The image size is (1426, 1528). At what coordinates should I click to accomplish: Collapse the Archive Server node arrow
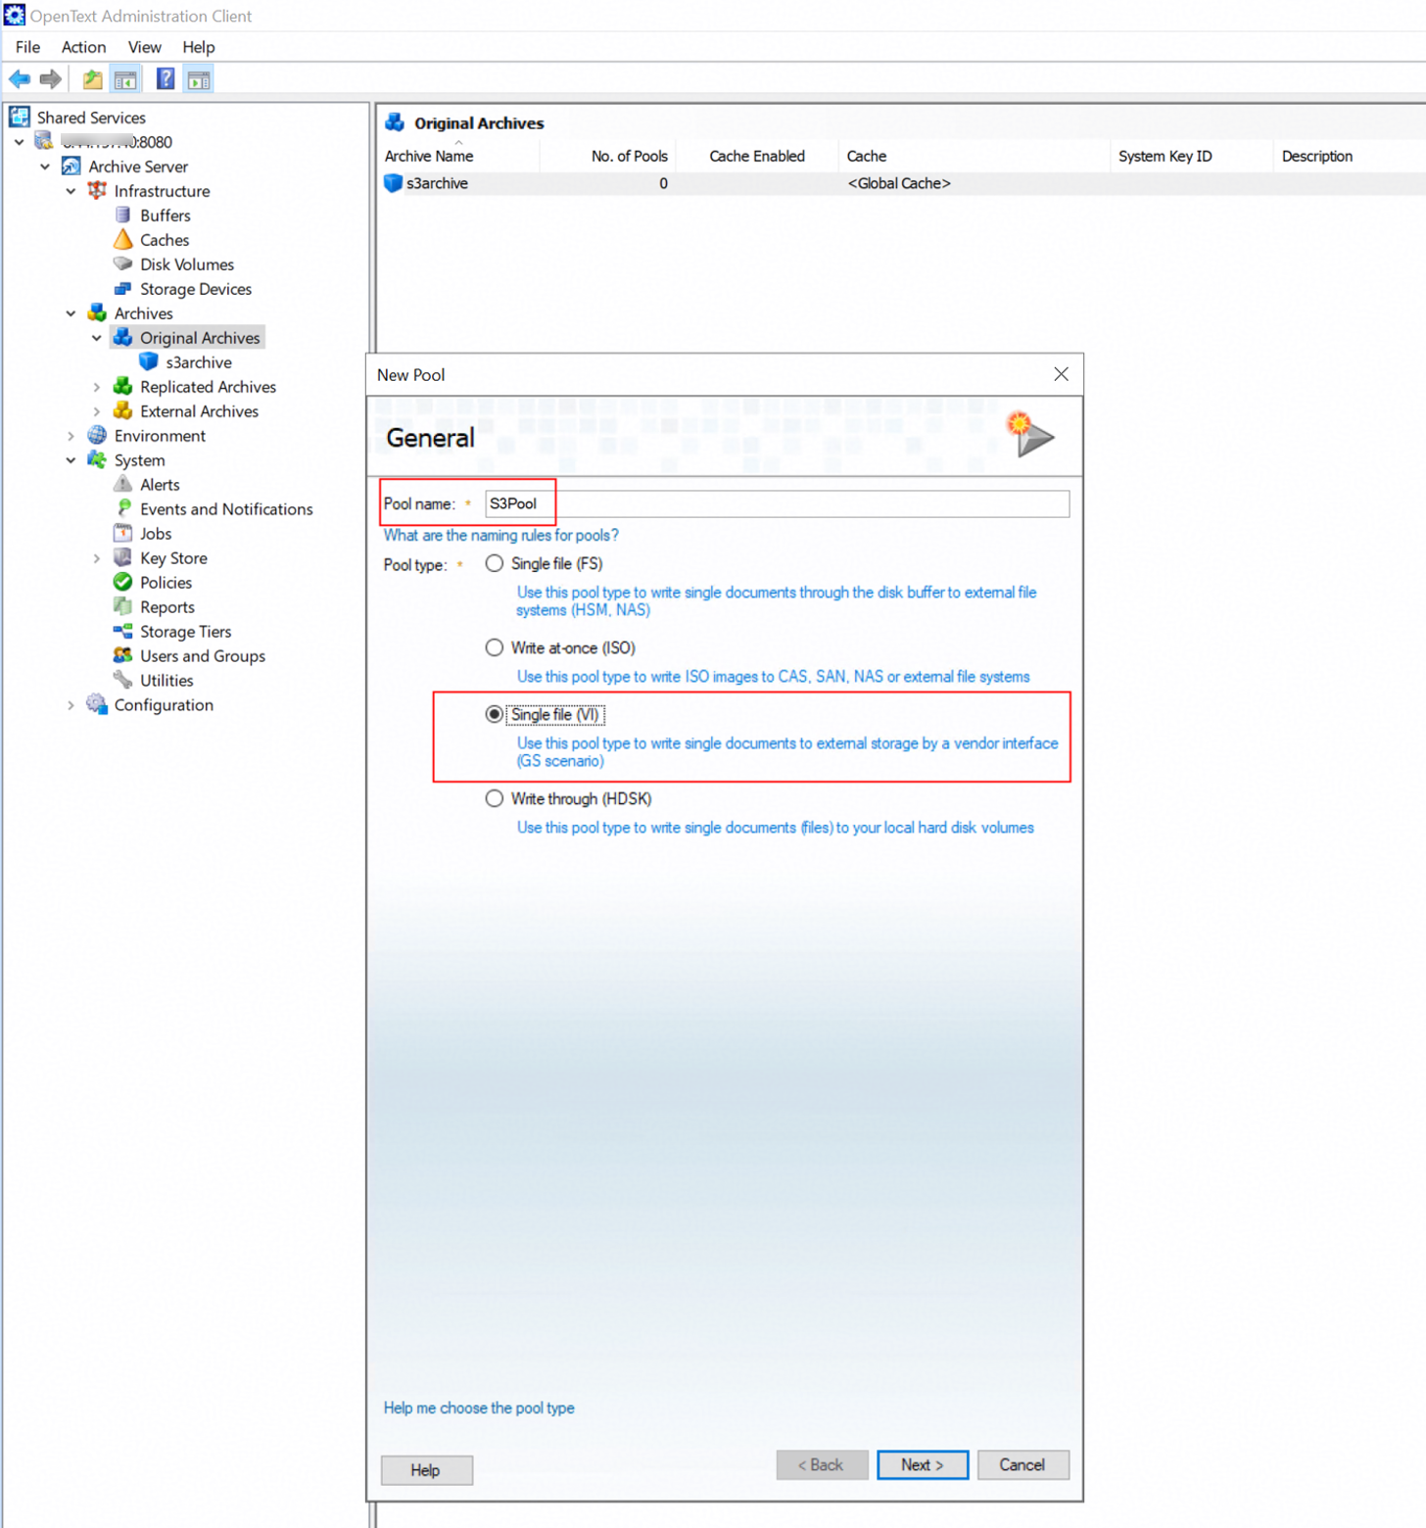45,167
